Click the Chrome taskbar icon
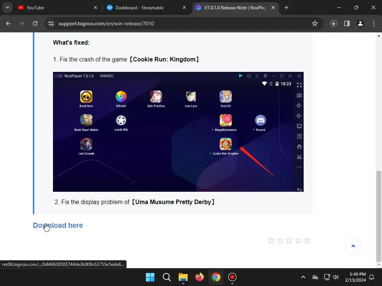 (216, 277)
